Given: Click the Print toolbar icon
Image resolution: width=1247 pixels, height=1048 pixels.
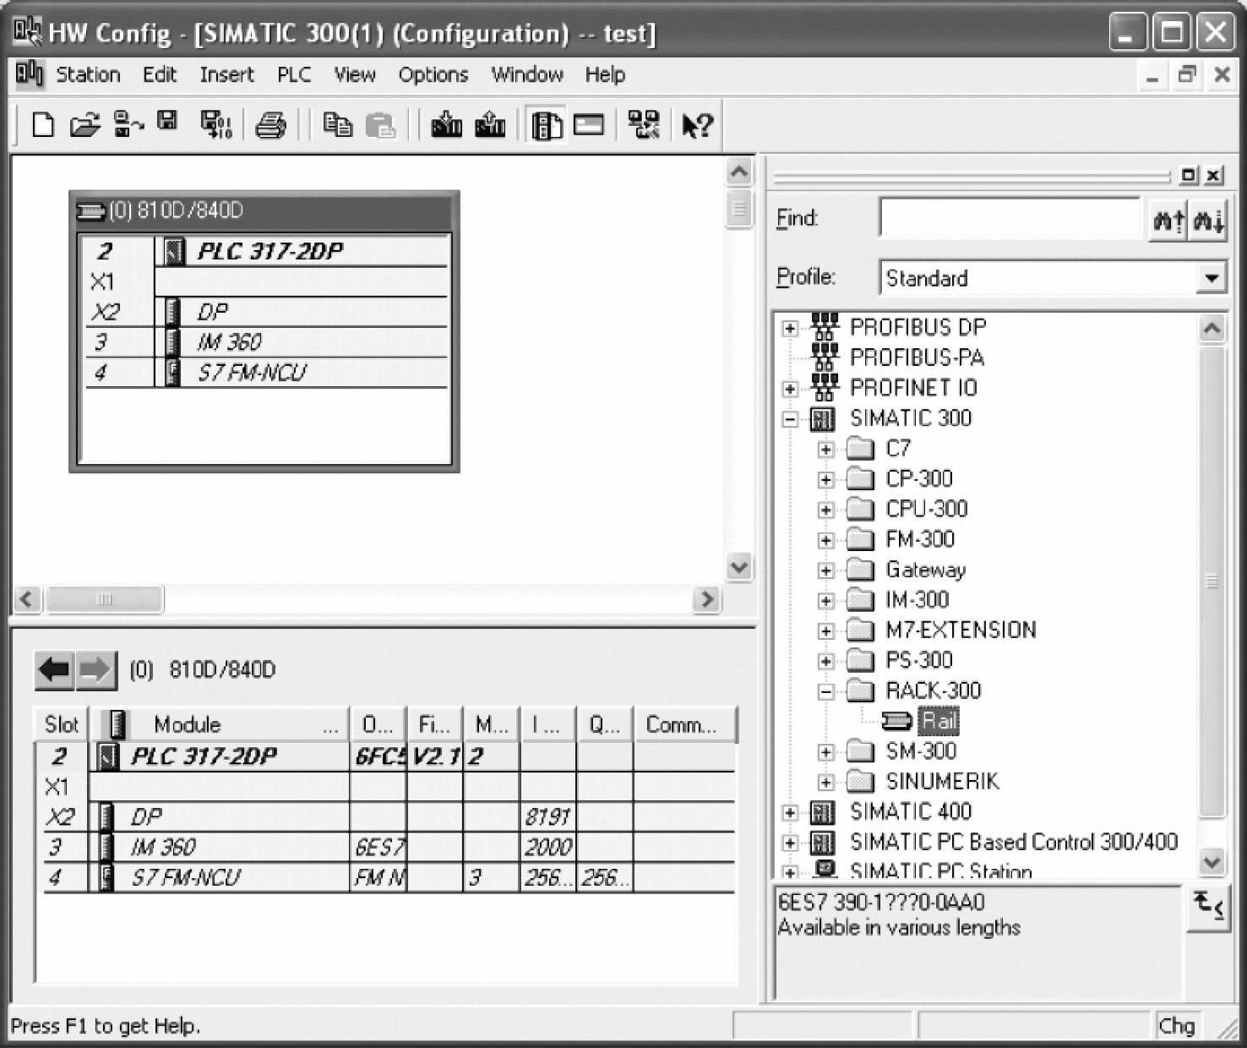Looking at the screenshot, I should (270, 125).
